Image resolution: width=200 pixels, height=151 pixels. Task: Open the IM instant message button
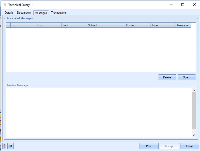pos(10,146)
